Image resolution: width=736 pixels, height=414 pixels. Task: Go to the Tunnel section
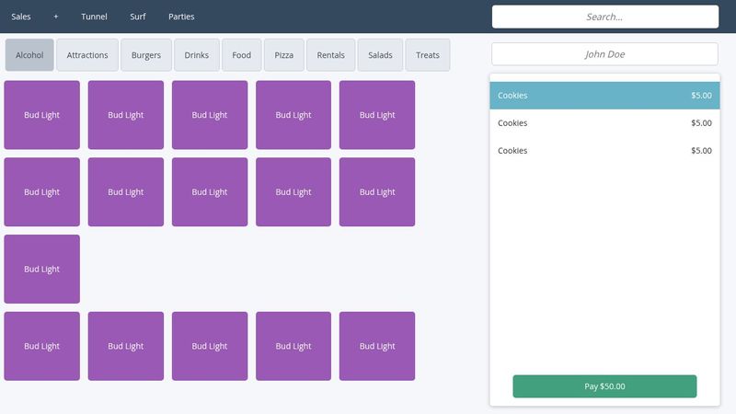(x=94, y=17)
